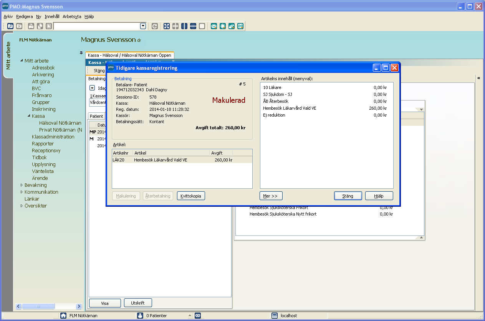Click Artikel column header in dialog
Viewport: 485px width, 321px height.
point(172,153)
